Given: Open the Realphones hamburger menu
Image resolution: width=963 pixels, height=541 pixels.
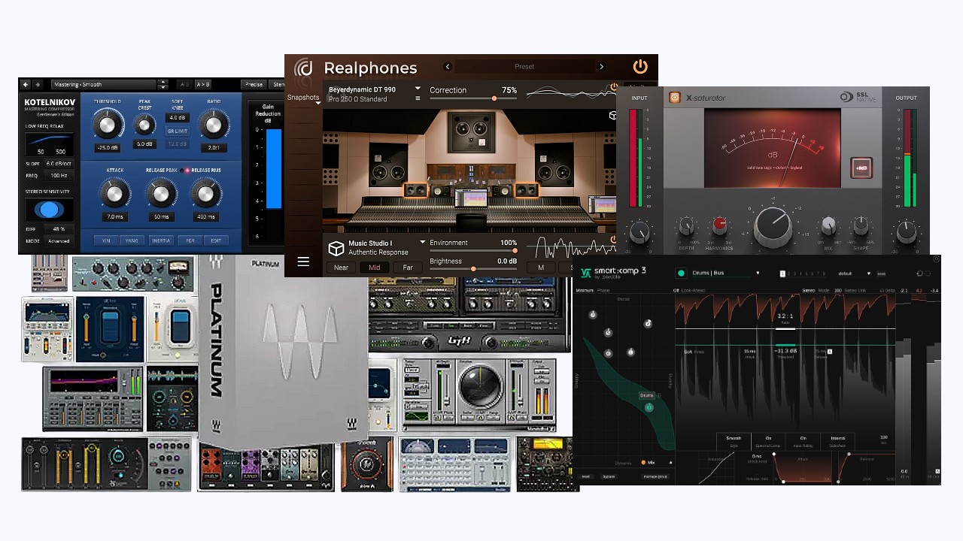Looking at the screenshot, I should (304, 261).
